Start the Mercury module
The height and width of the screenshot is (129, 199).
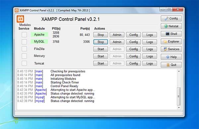pos(100,56)
